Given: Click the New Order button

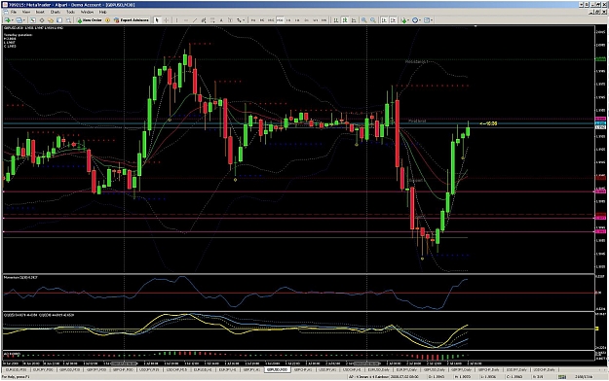Looking at the screenshot, I should (x=89, y=20).
